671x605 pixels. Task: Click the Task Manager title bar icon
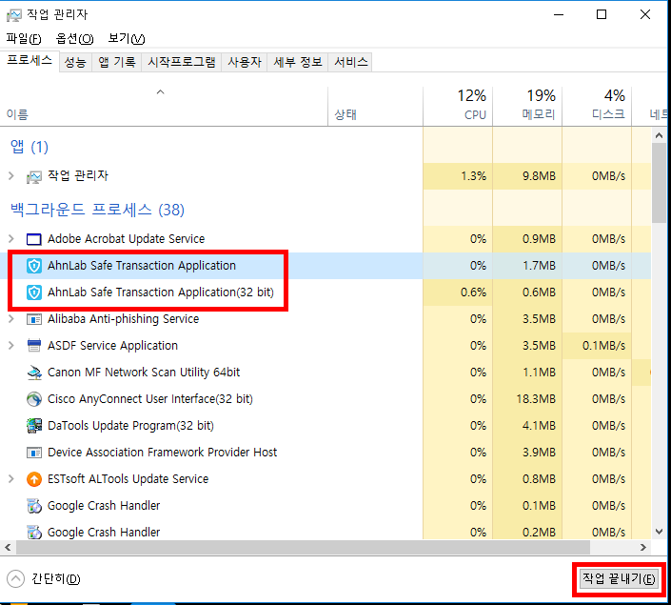(14, 15)
